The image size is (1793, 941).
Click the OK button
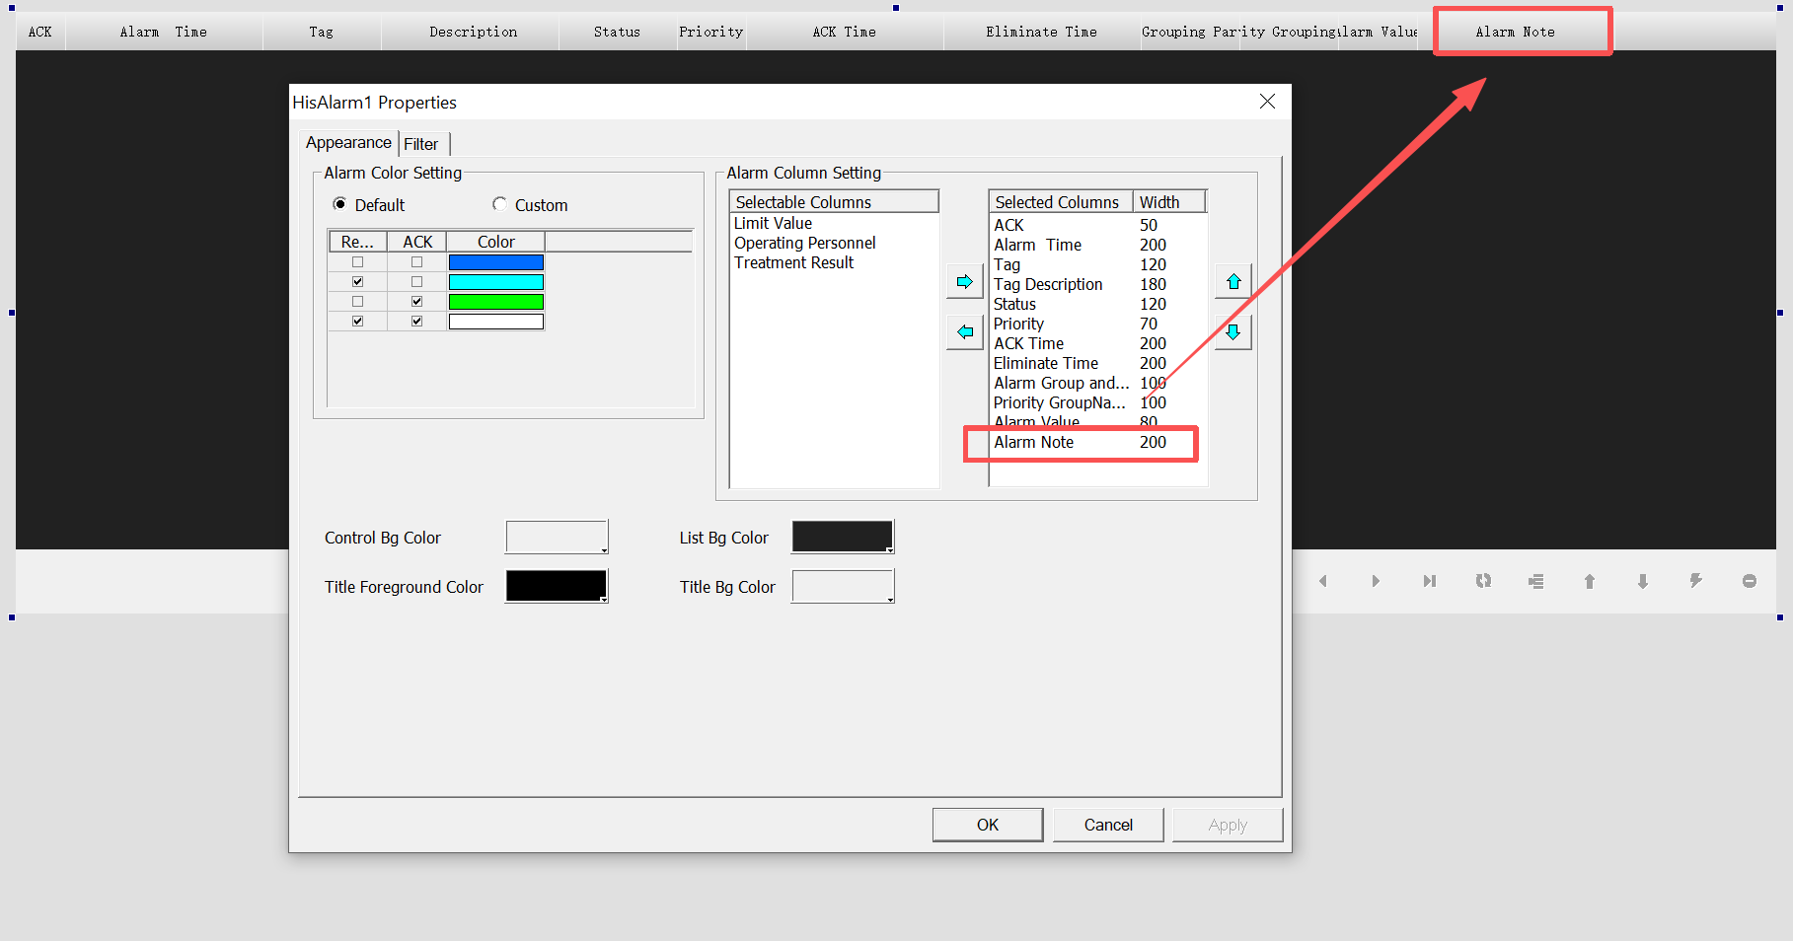[x=987, y=825]
